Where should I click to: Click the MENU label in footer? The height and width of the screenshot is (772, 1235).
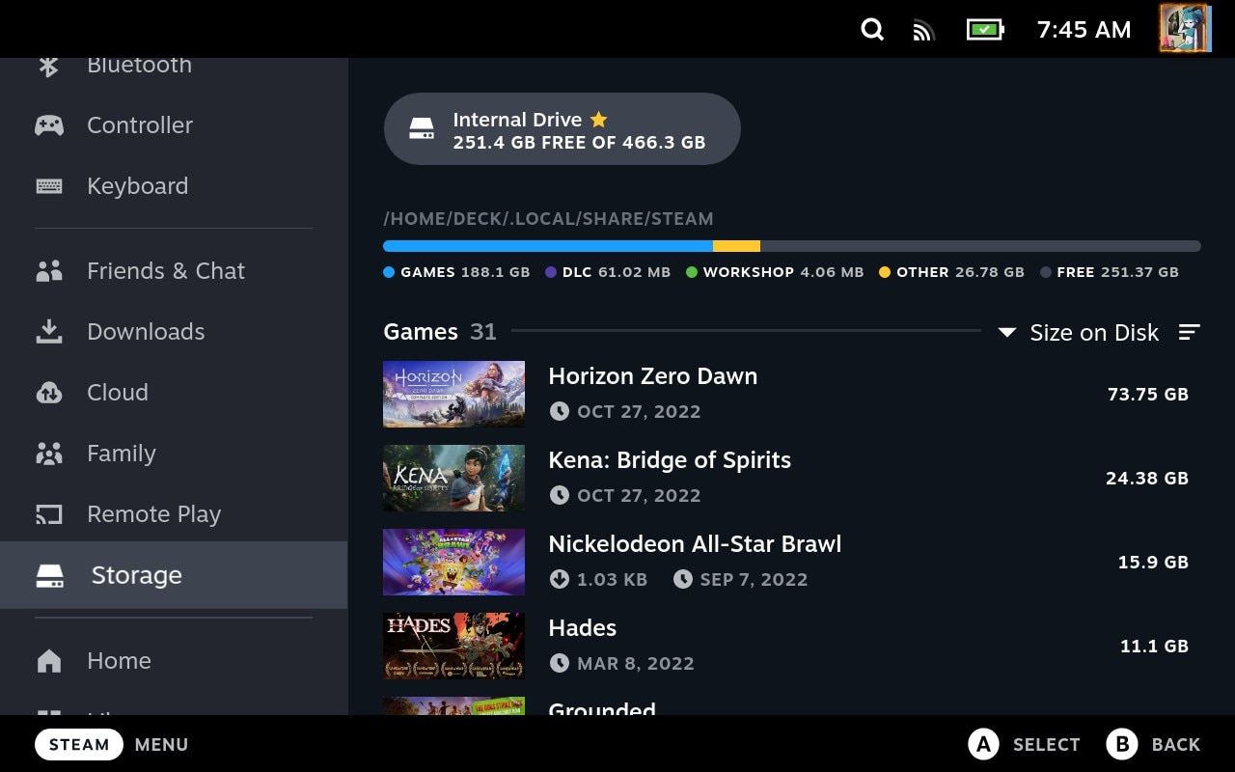[161, 745]
